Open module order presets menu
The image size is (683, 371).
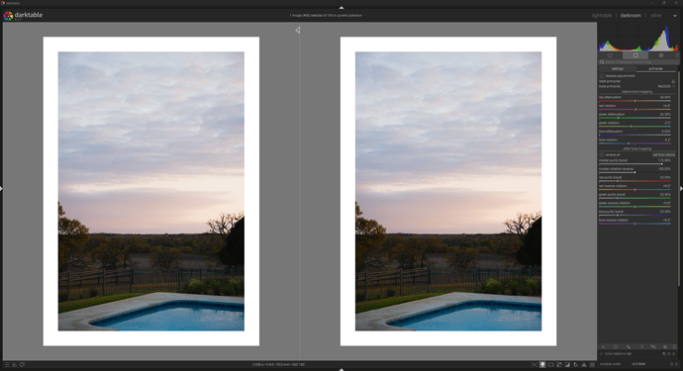point(676,364)
